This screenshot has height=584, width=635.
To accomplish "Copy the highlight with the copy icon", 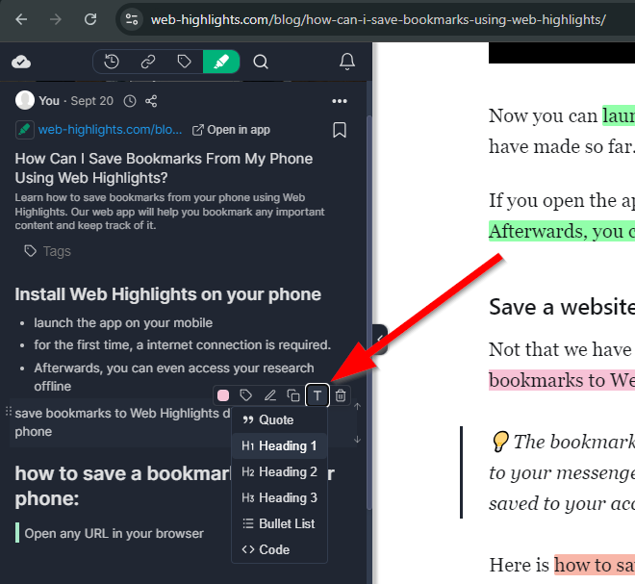I will click(293, 395).
